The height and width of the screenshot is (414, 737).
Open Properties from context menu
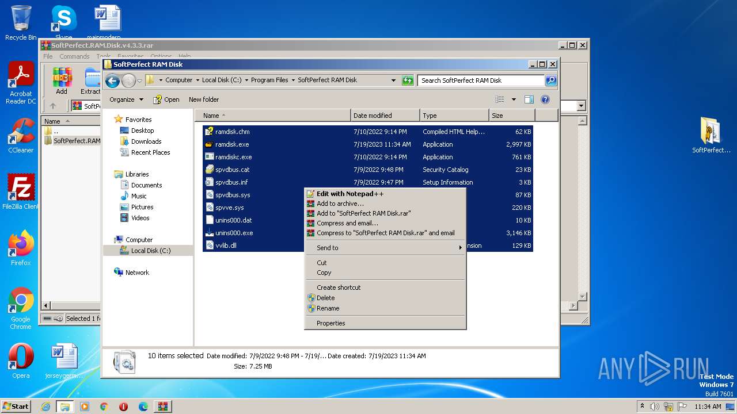tap(385, 323)
